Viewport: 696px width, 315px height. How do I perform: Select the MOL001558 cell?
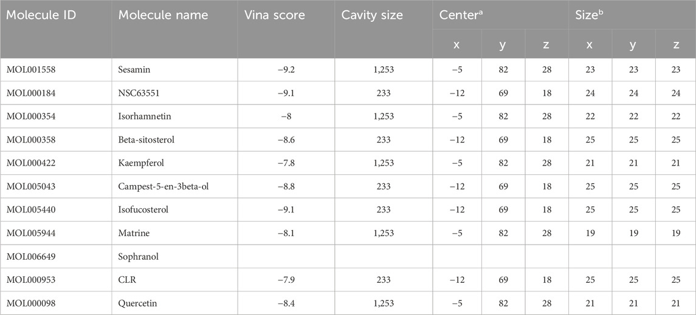pos(56,70)
